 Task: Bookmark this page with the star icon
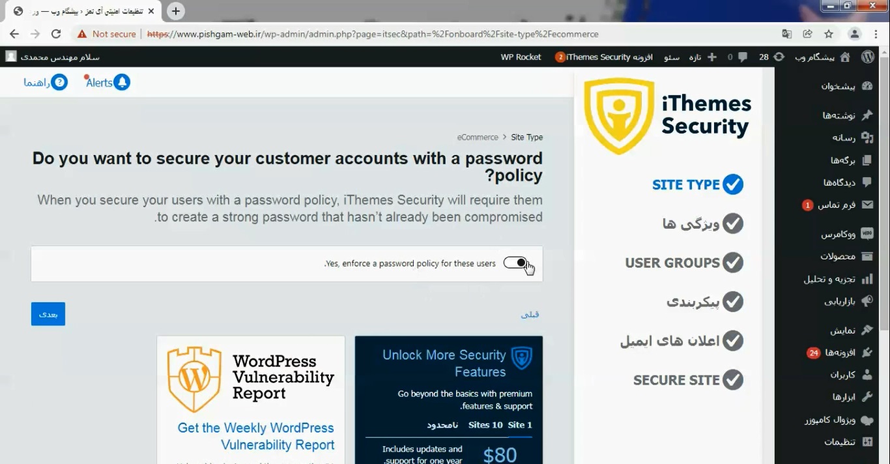click(x=829, y=34)
